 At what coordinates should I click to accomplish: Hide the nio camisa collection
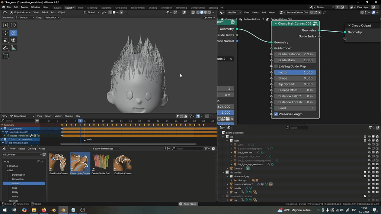point(369,172)
